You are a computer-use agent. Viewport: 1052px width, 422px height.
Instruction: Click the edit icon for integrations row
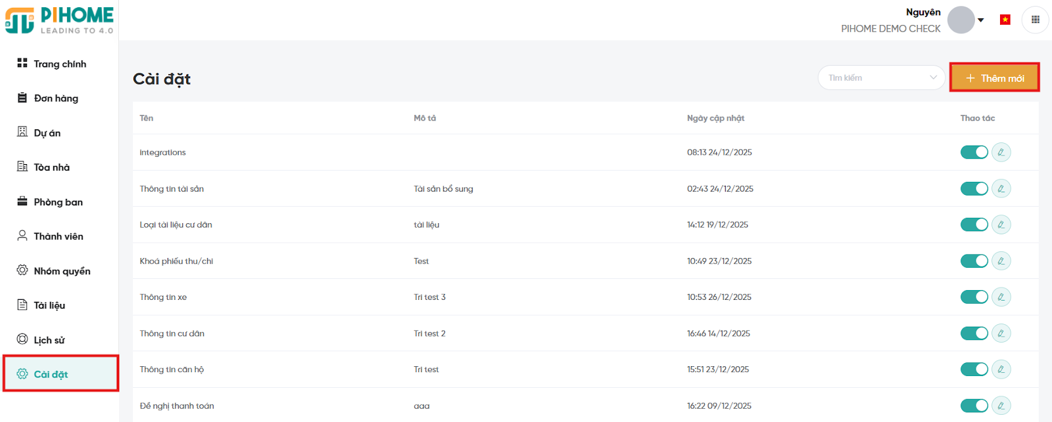tap(1001, 152)
